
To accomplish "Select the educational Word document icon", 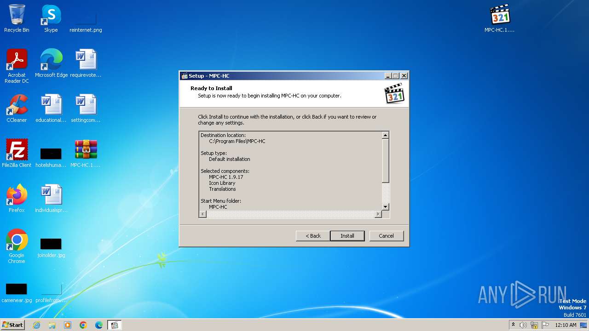I will 51,108.
